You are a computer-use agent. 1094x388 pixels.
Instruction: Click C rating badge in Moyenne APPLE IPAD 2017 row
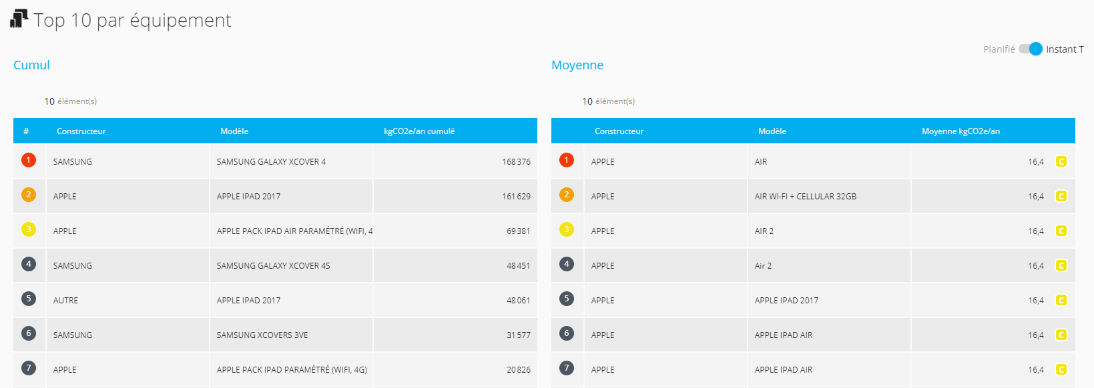[1061, 300]
